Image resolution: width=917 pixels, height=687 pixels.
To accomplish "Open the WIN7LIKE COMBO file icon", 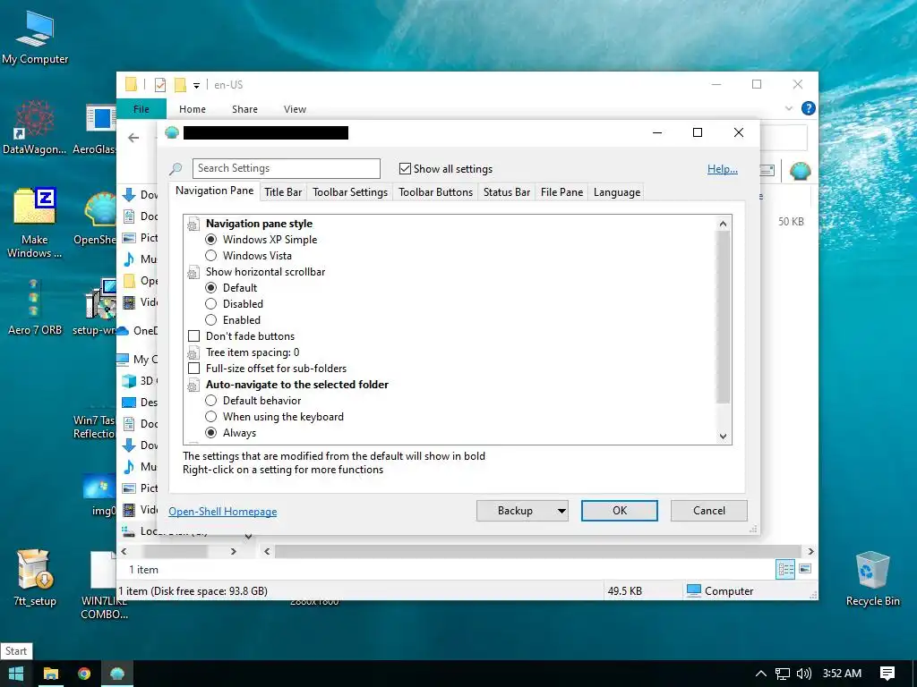I will pos(104,584).
